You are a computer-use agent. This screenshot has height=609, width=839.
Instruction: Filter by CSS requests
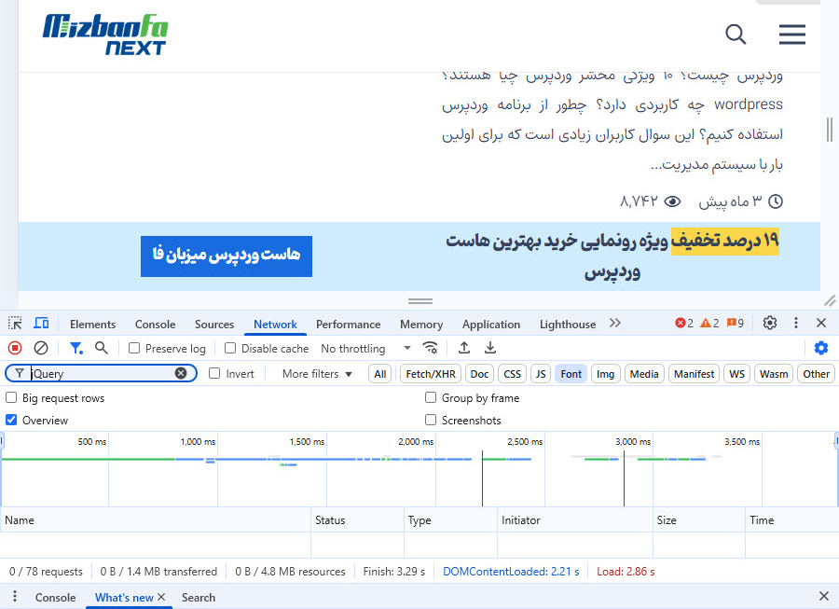pos(512,374)
